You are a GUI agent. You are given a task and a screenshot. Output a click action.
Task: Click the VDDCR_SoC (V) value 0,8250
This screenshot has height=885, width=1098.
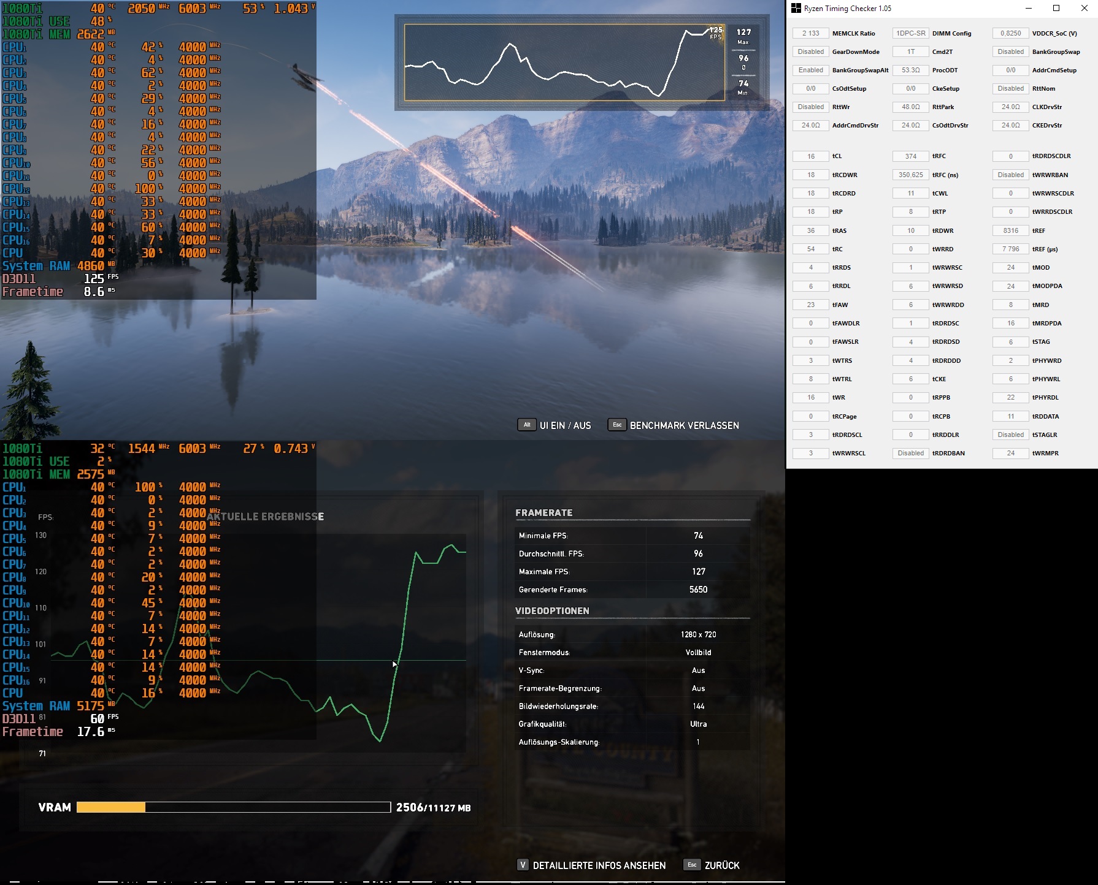coord(1010,33)
